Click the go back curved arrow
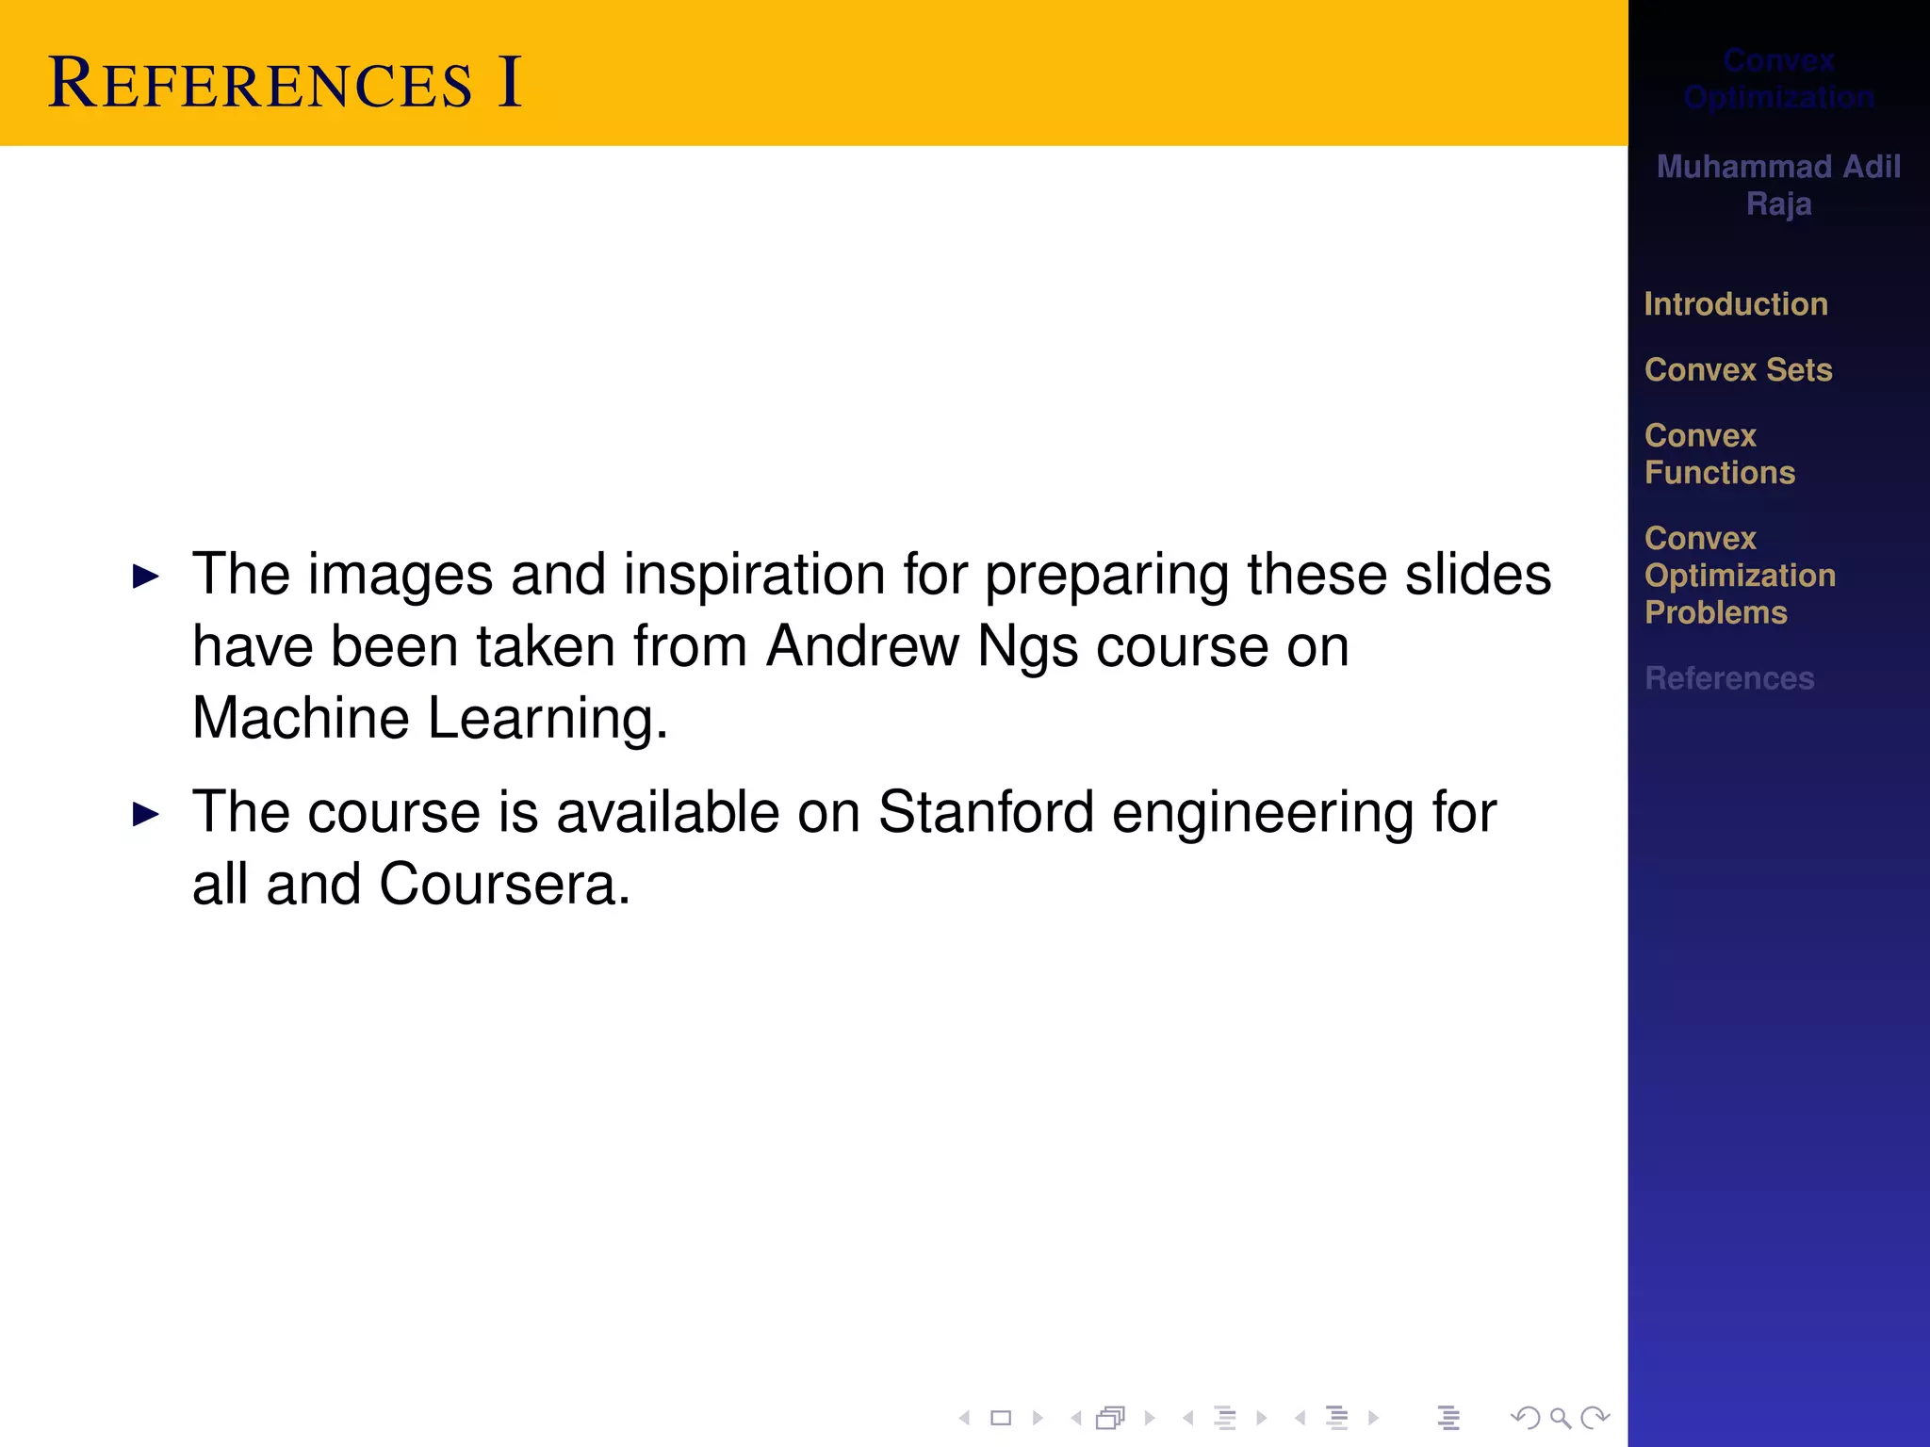This screenshot has width=1930, height=1447. (1524, 1418)
